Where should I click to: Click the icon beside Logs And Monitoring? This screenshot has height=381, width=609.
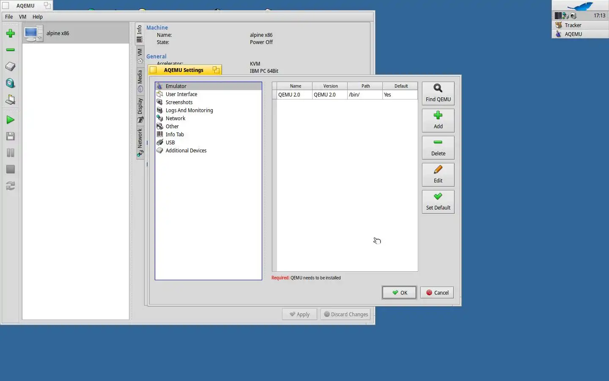coord(160,110)
